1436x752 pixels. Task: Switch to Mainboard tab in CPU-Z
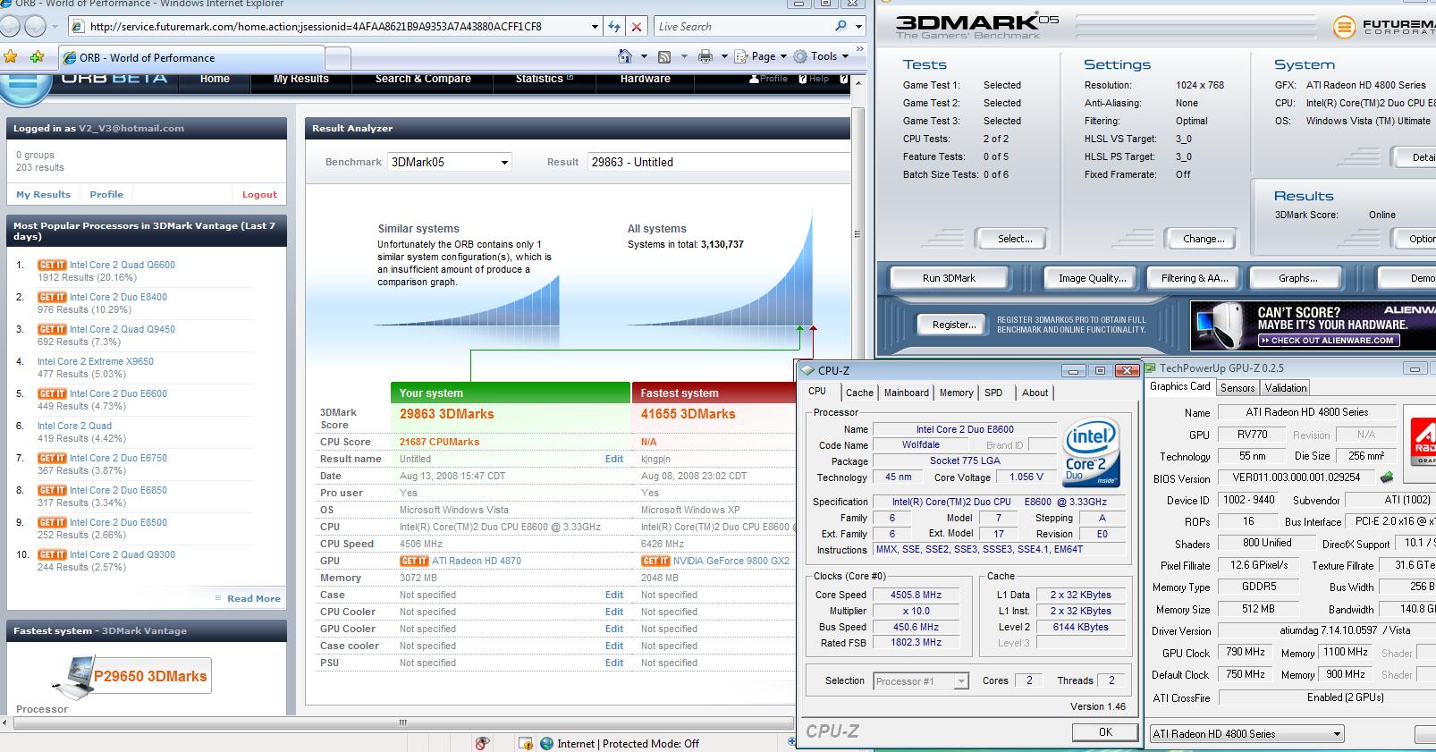(906, 393)
